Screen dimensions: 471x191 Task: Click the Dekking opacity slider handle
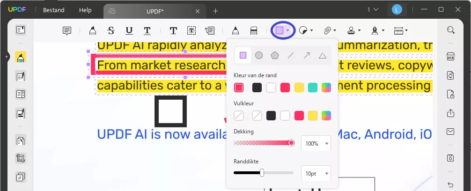click(291, 143)
